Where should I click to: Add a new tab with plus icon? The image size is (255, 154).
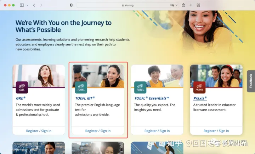pyautogui.click(x=191, y=5)
